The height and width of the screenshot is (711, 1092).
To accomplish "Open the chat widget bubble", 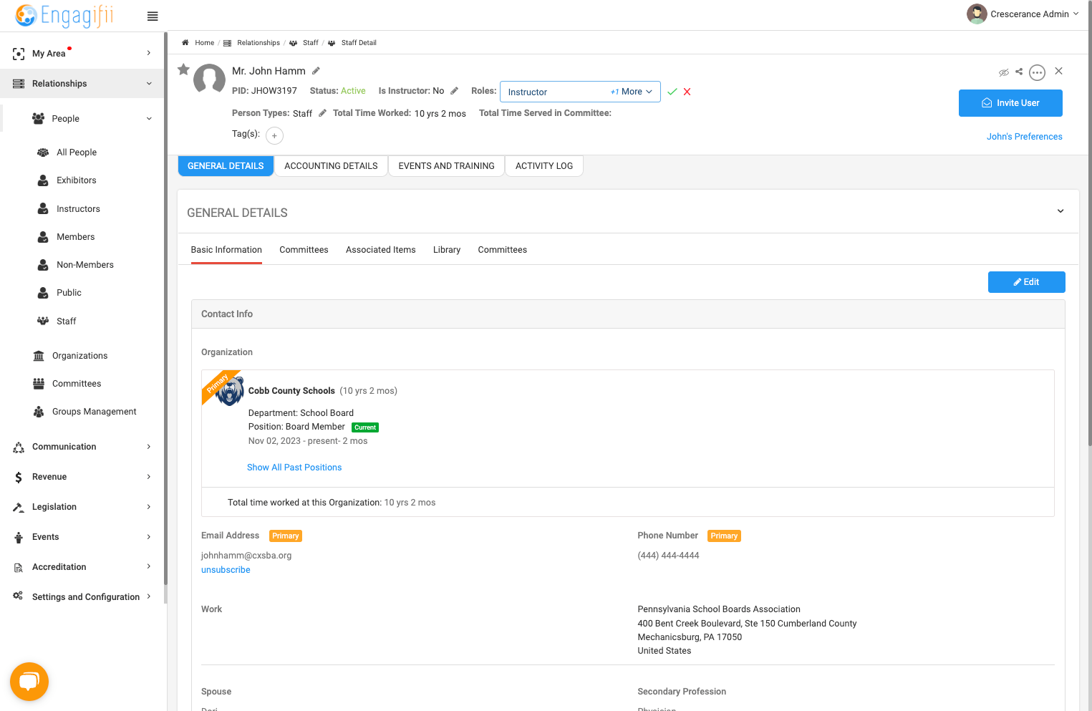I will 29,682.
